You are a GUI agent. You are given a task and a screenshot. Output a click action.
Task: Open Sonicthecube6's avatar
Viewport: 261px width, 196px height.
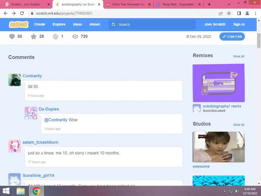(x=197, y=108)
